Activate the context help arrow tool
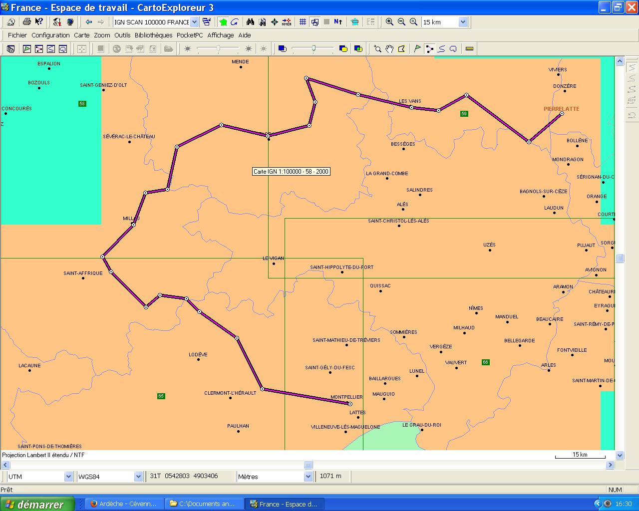This screenshot has height=511, width=639. pos(39,22)
